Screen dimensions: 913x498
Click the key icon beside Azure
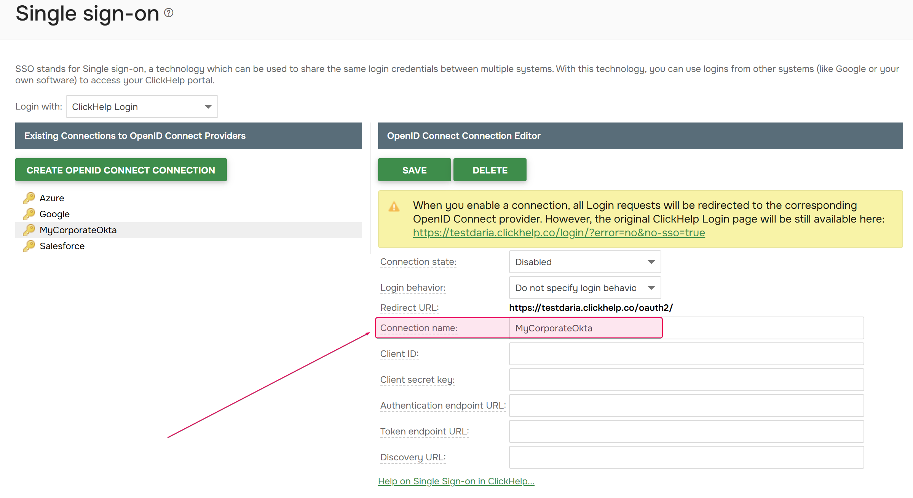pos(29,198)
